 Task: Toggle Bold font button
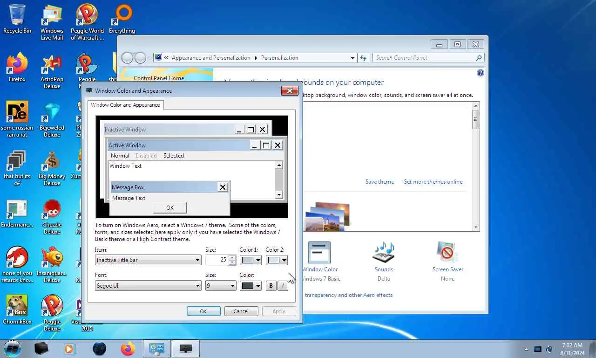pyautogui.click(x=271, y=286)
